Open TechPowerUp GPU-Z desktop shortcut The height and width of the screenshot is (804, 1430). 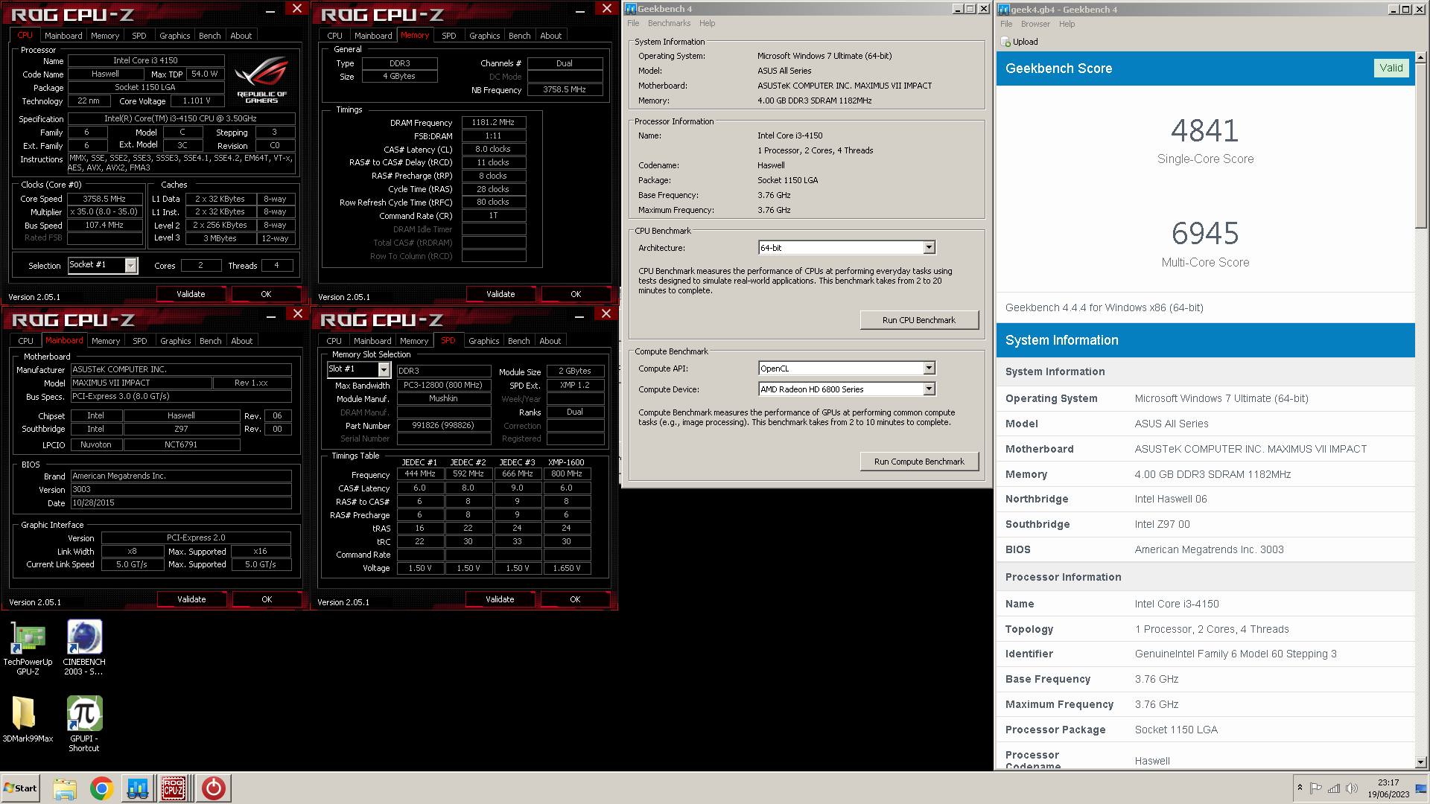pos(28,648)
